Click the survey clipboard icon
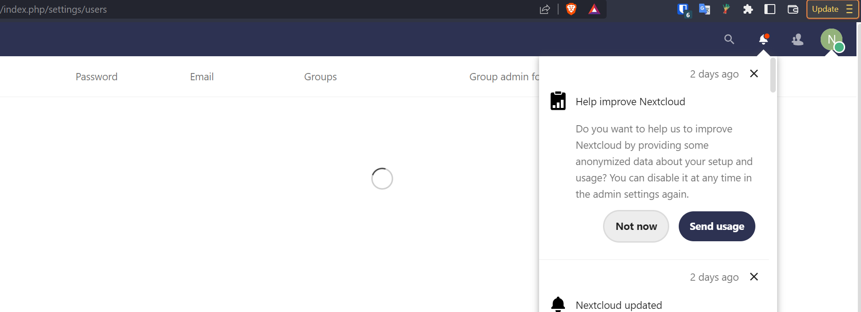 click(x=558, y=101)
